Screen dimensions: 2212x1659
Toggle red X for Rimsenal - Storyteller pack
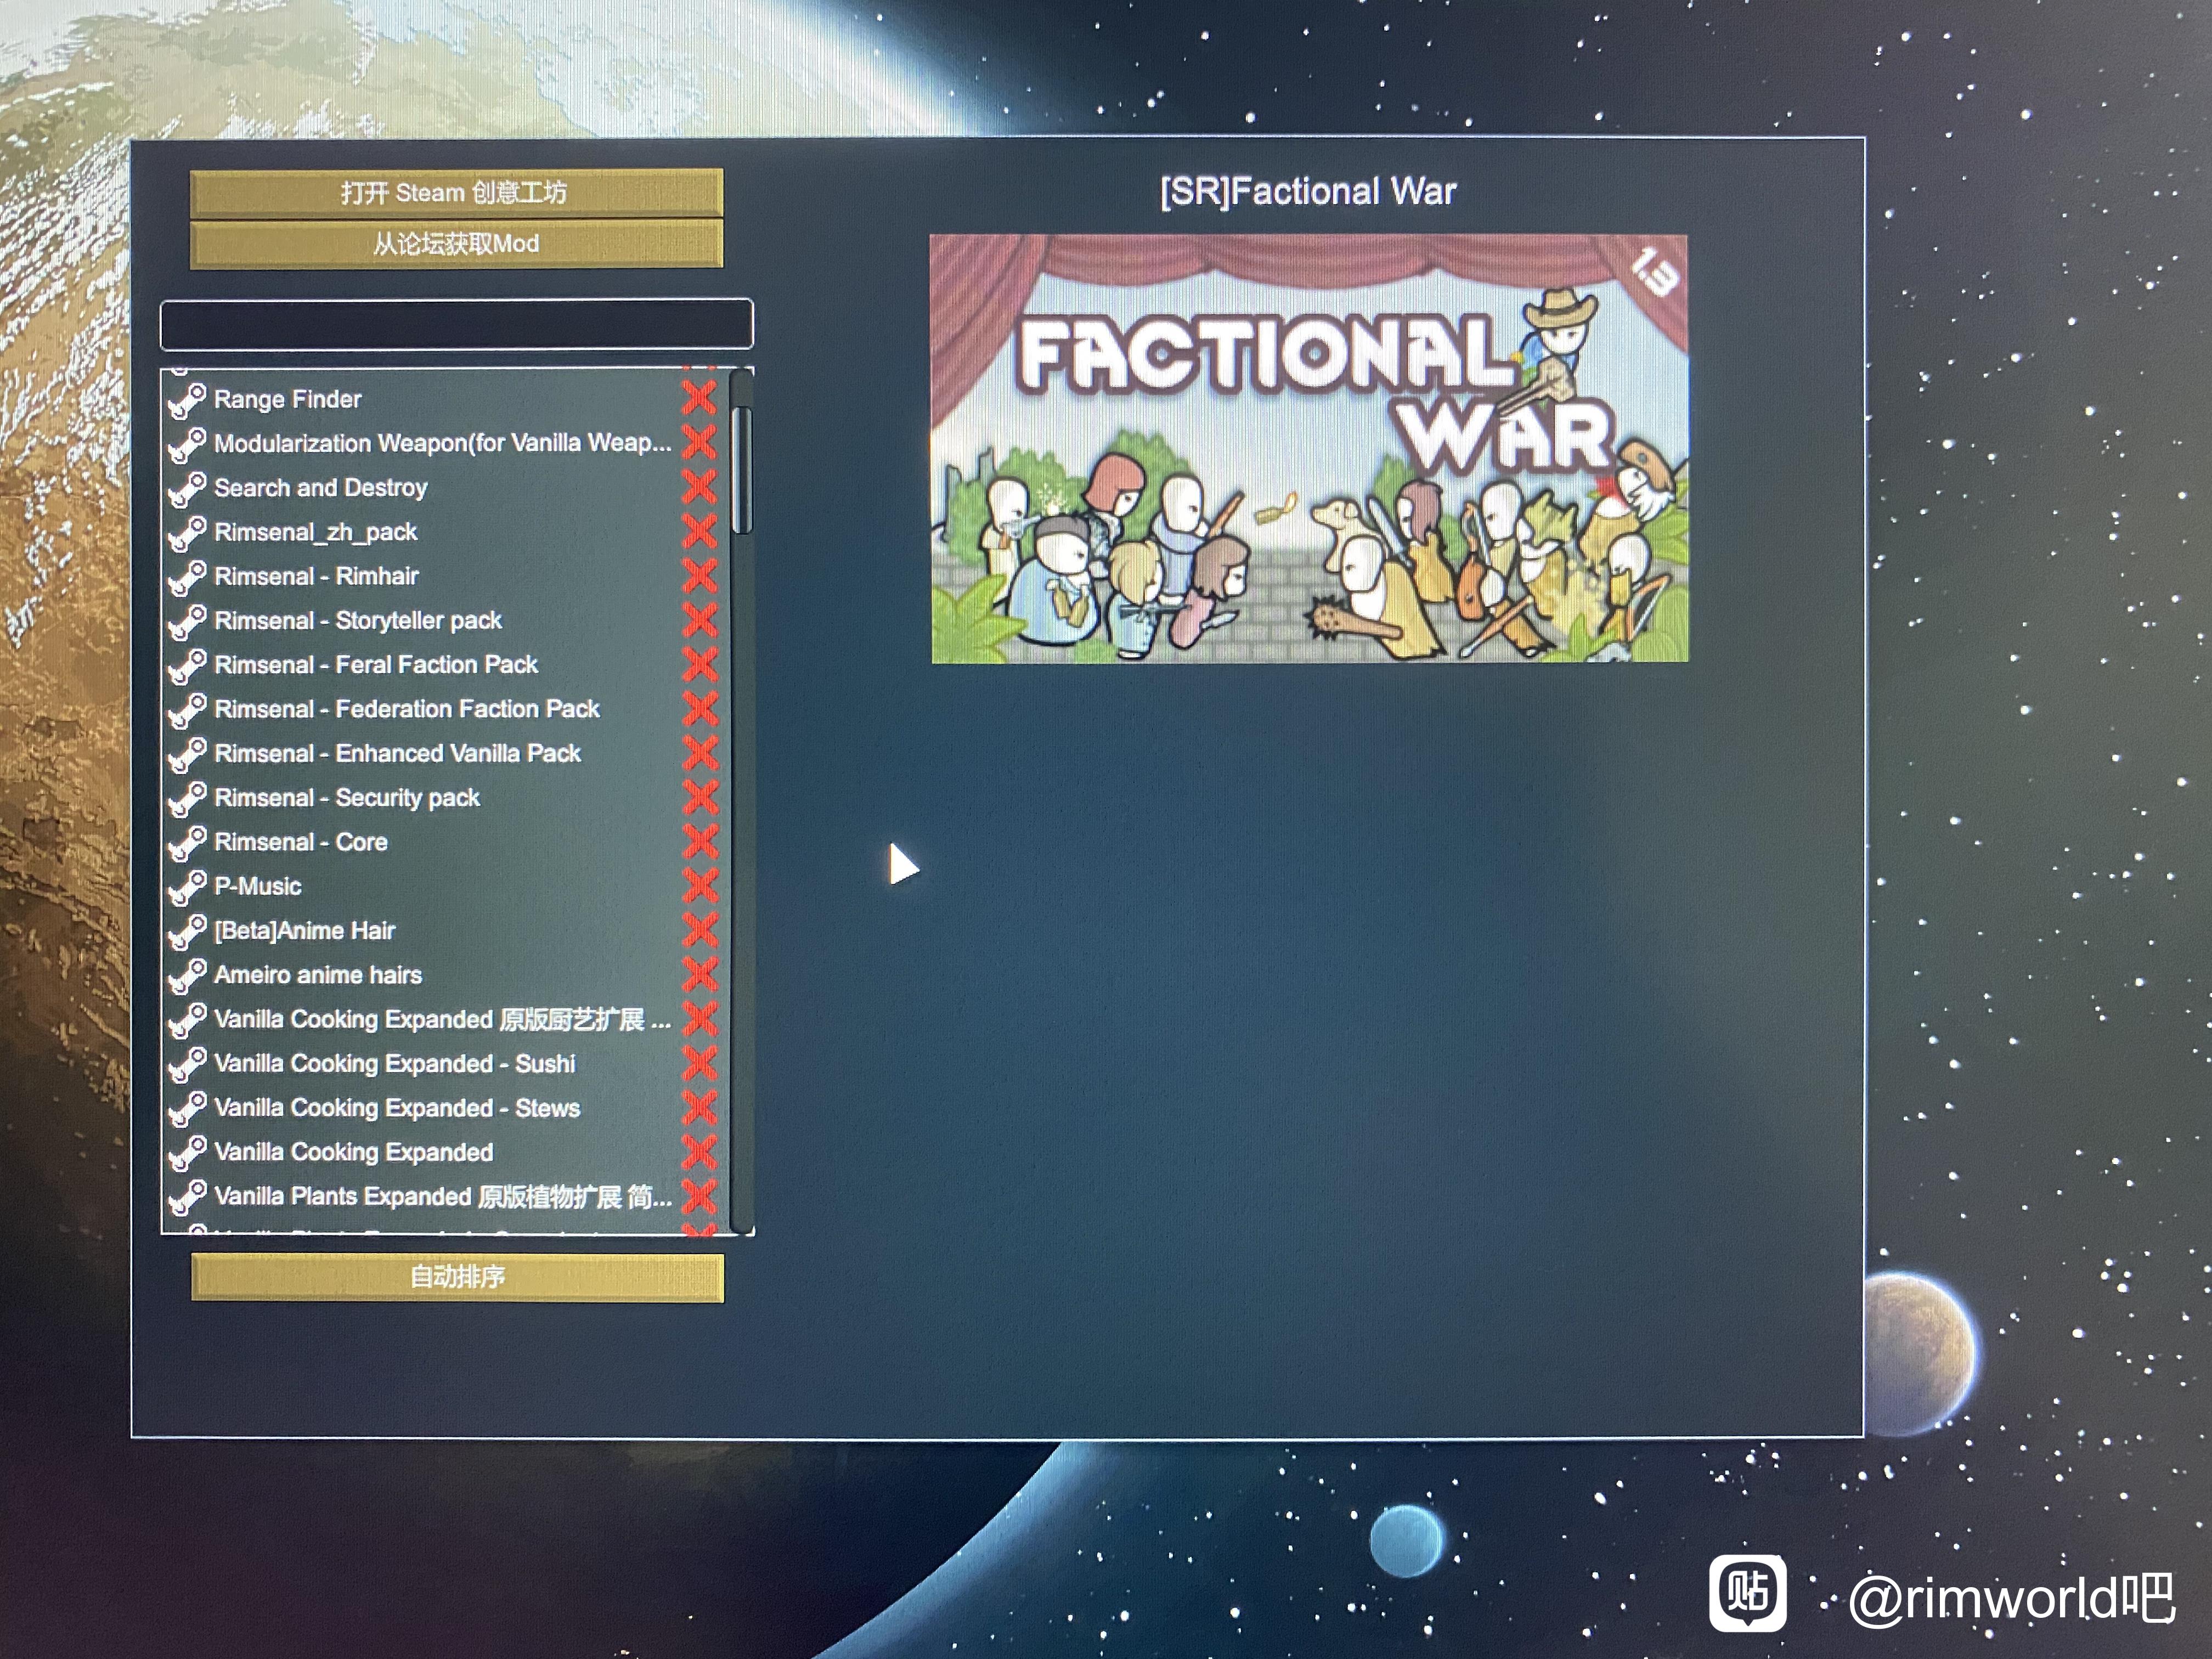coord(699,620)
